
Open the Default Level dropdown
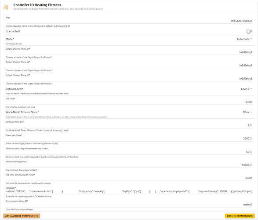tap(246, 89)
